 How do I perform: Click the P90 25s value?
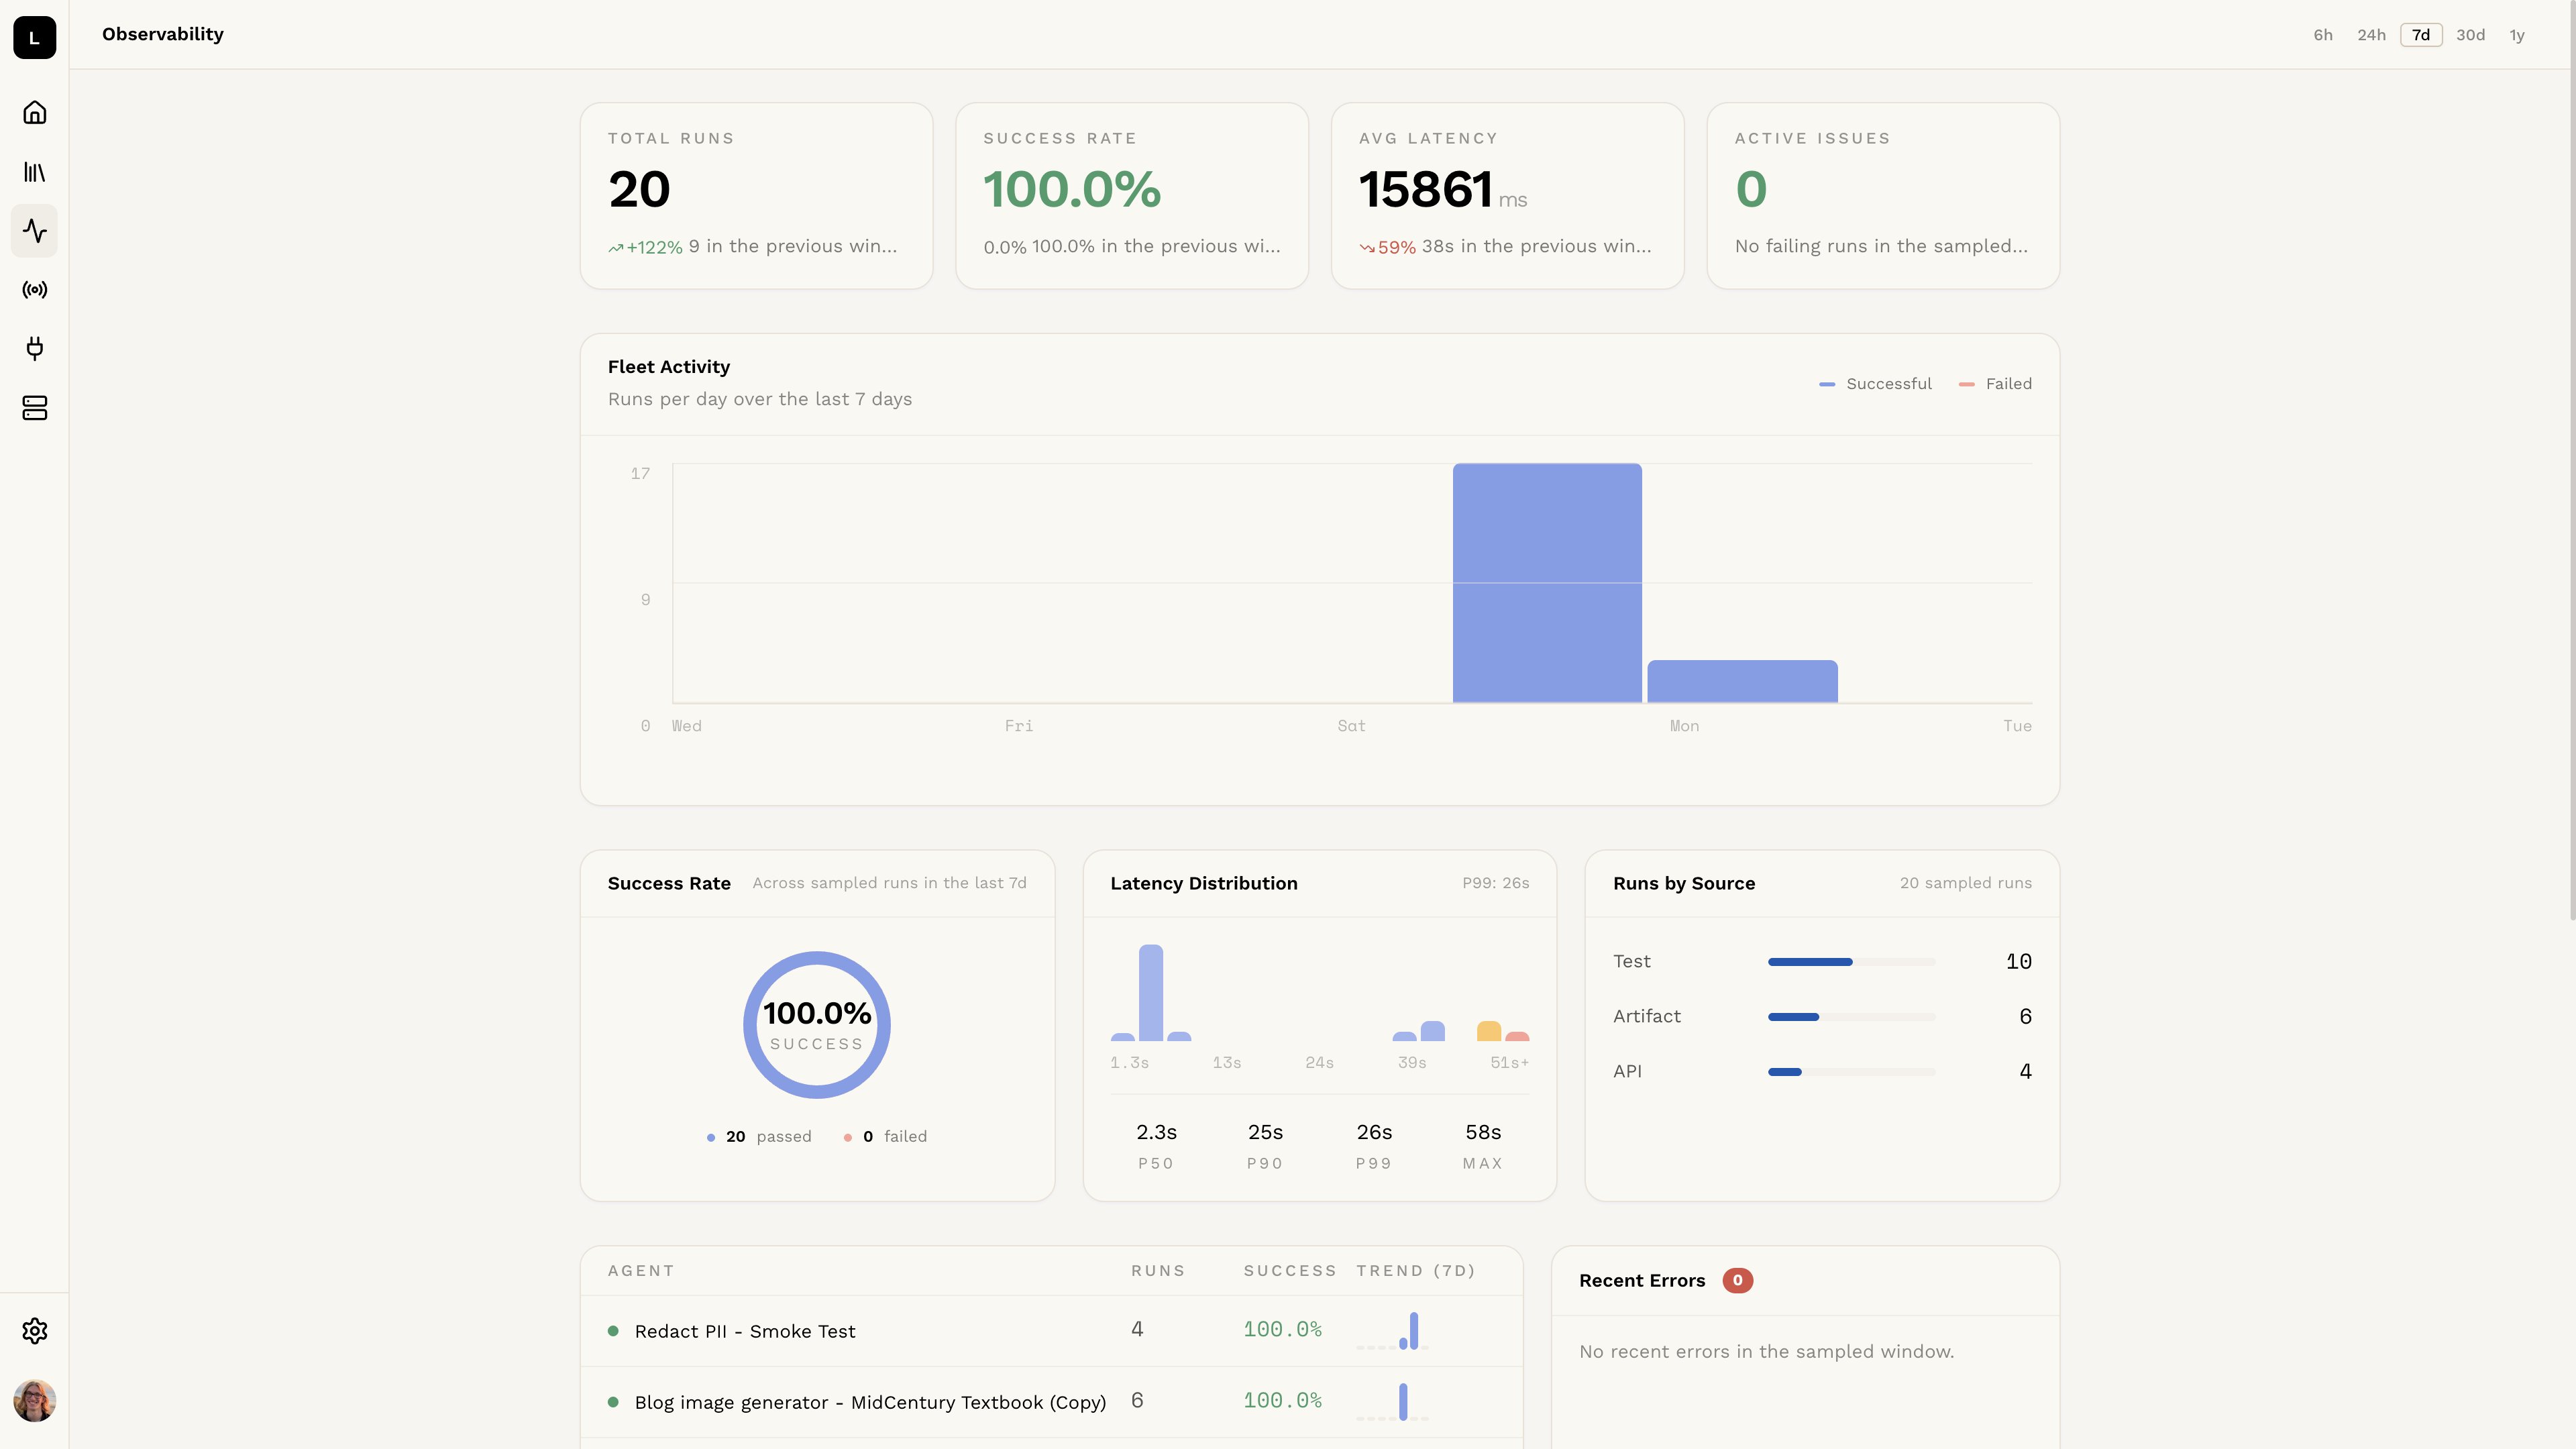pos(1265,1133)
